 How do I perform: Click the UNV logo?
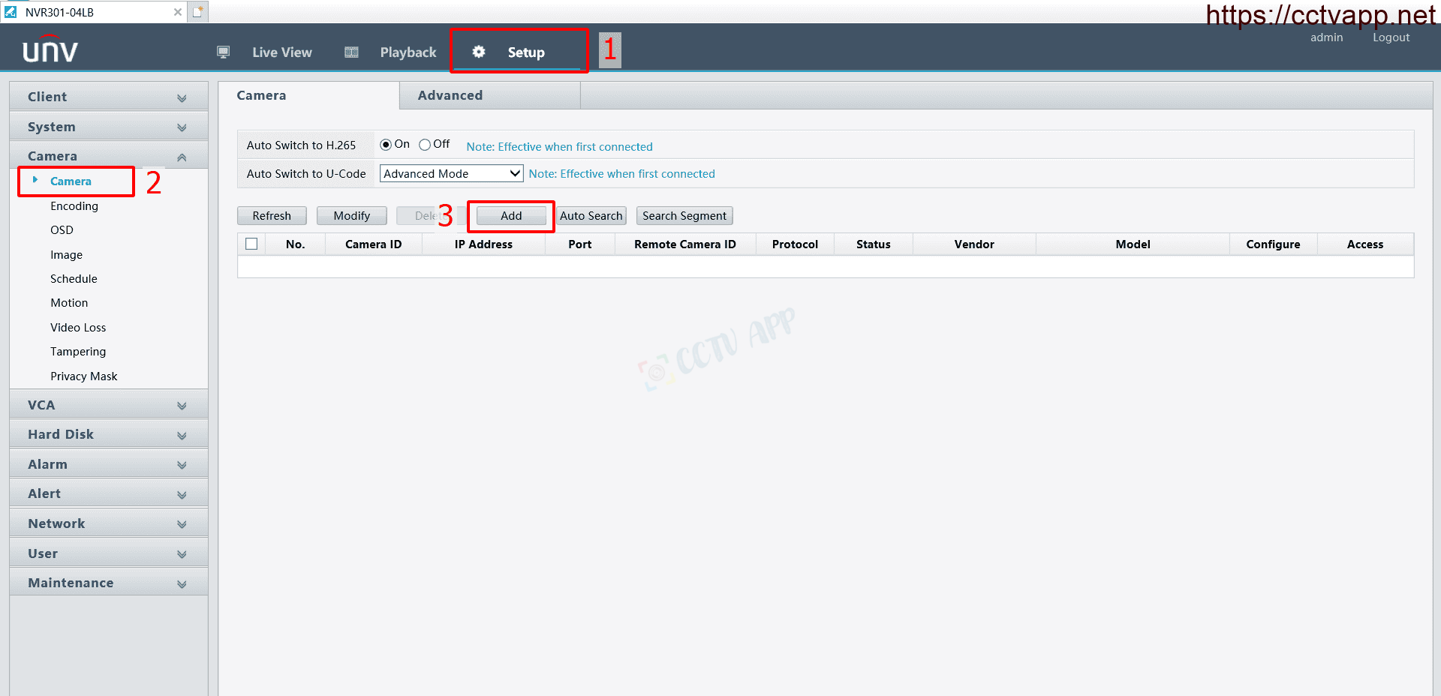50,49
